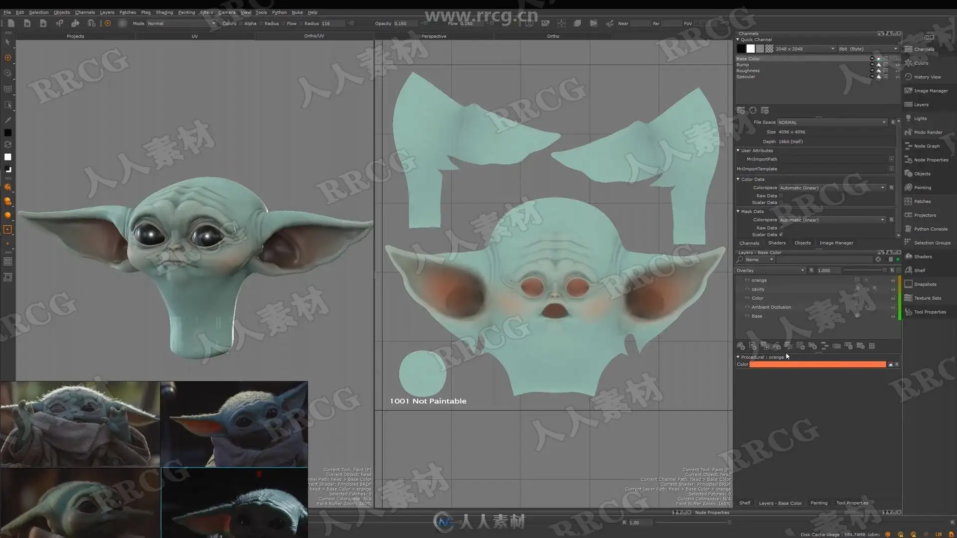Open the Node Graph palette
The width and height of the screenshot is (957, 538).
[926, 146]
